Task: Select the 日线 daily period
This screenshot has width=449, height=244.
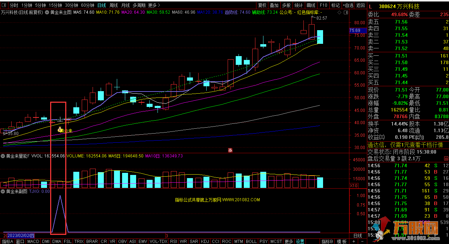Action: (102, 5)
